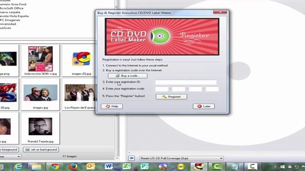
Task: Click the yellow disc icon in the taskbar
Action: 181,167
